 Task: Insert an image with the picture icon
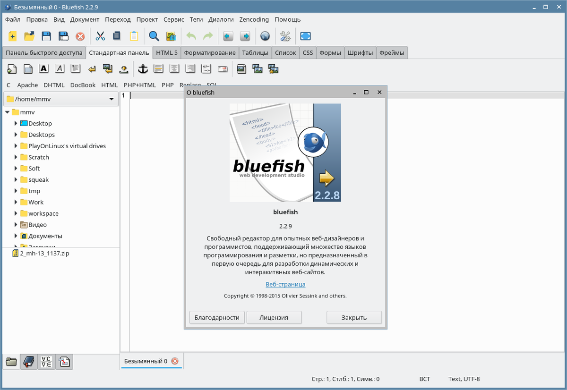click(x=241, y=69)
